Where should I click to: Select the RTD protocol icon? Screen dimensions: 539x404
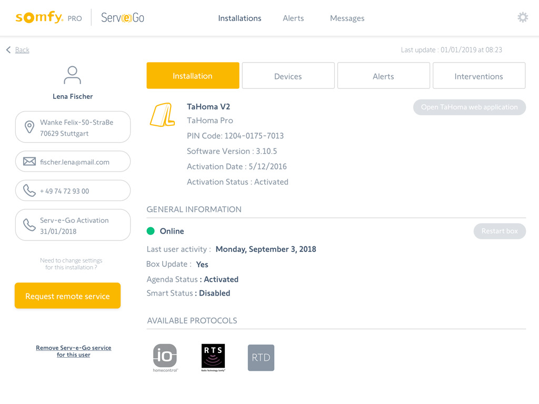[261, 358]
